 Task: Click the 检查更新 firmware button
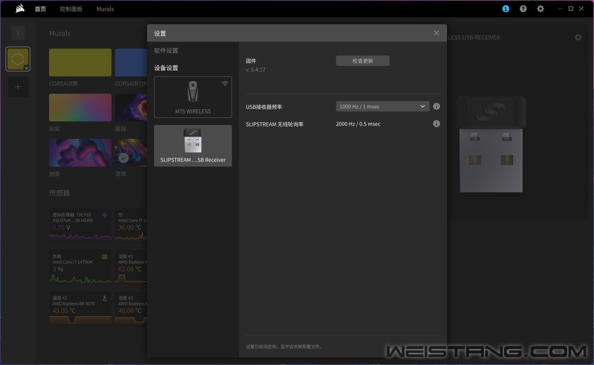coord(363,61)
